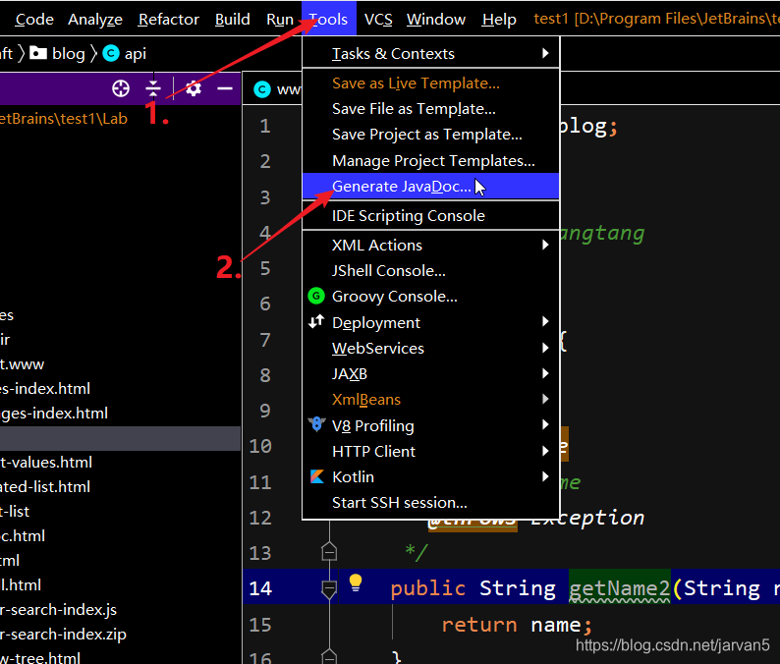
Task: Expand the JAXB submenu arrow
Action: 545,373
